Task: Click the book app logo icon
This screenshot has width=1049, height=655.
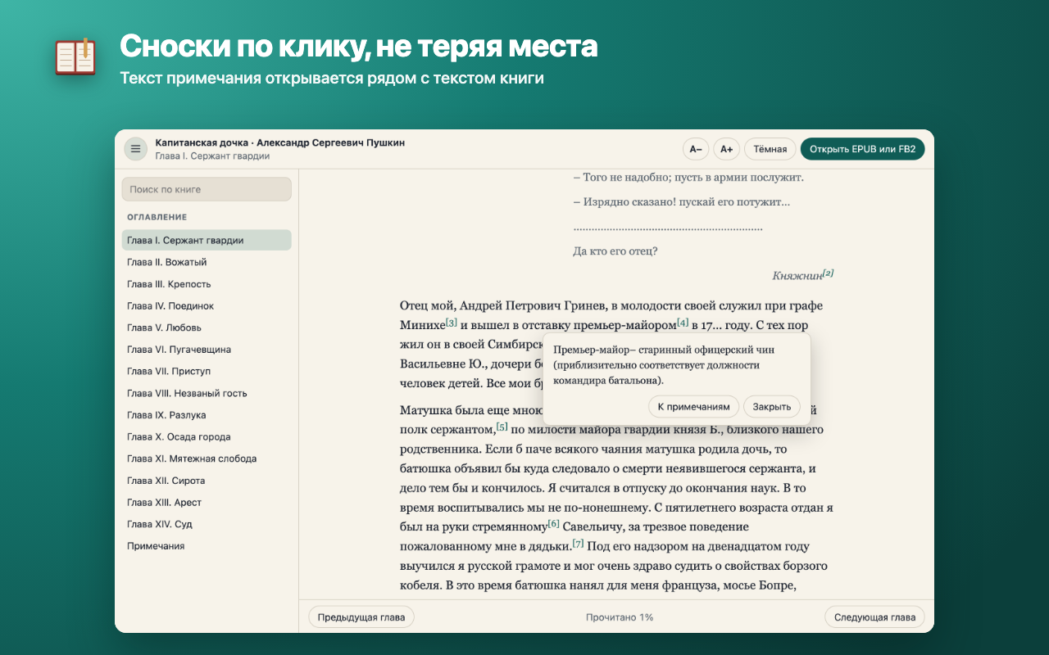Action: click(75, 56)
